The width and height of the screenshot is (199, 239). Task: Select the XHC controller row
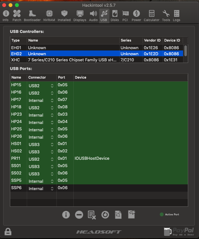click(x=97, y=60)
